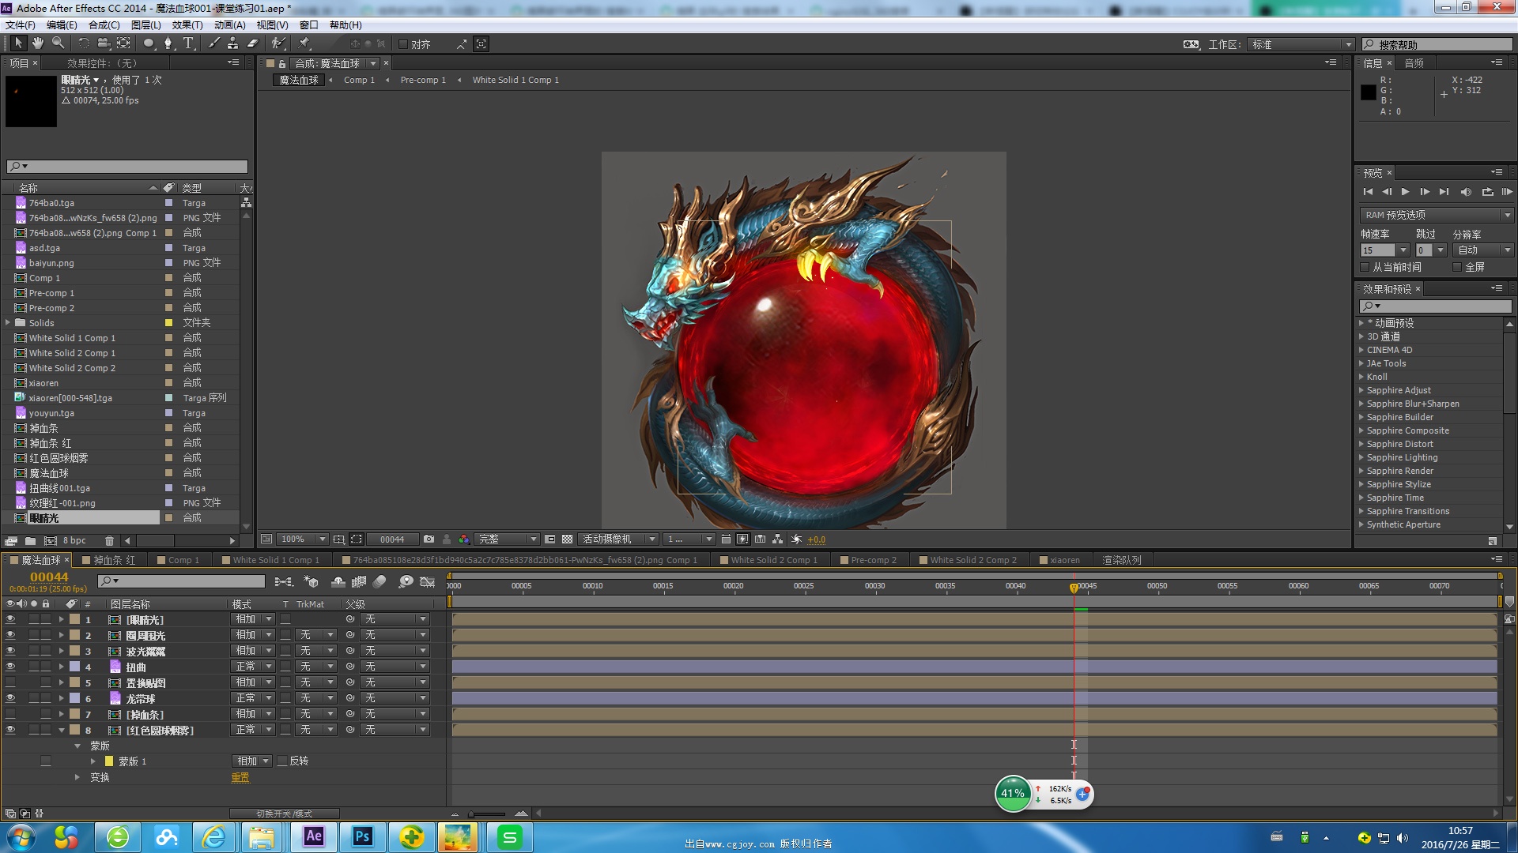
Task: Toggle visibility of layer 圈周围光
Action: click(10, 636)
